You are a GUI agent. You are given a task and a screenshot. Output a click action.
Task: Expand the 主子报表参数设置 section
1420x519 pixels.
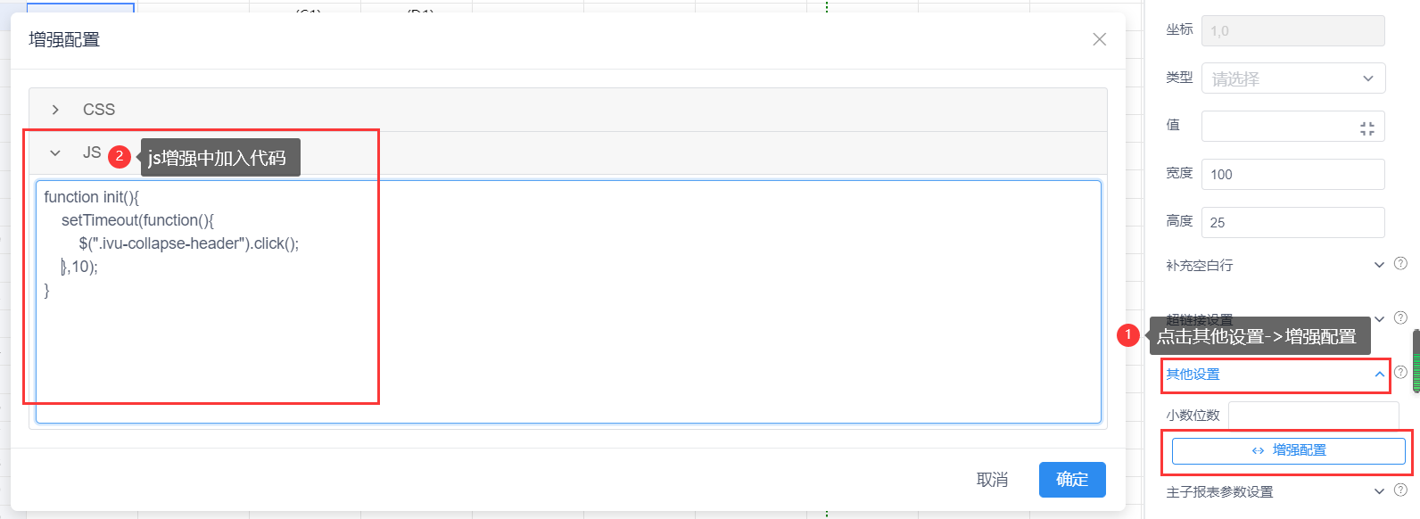coord(1379,491)
